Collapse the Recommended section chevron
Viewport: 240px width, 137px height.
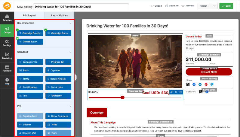(x=70, y=23)
